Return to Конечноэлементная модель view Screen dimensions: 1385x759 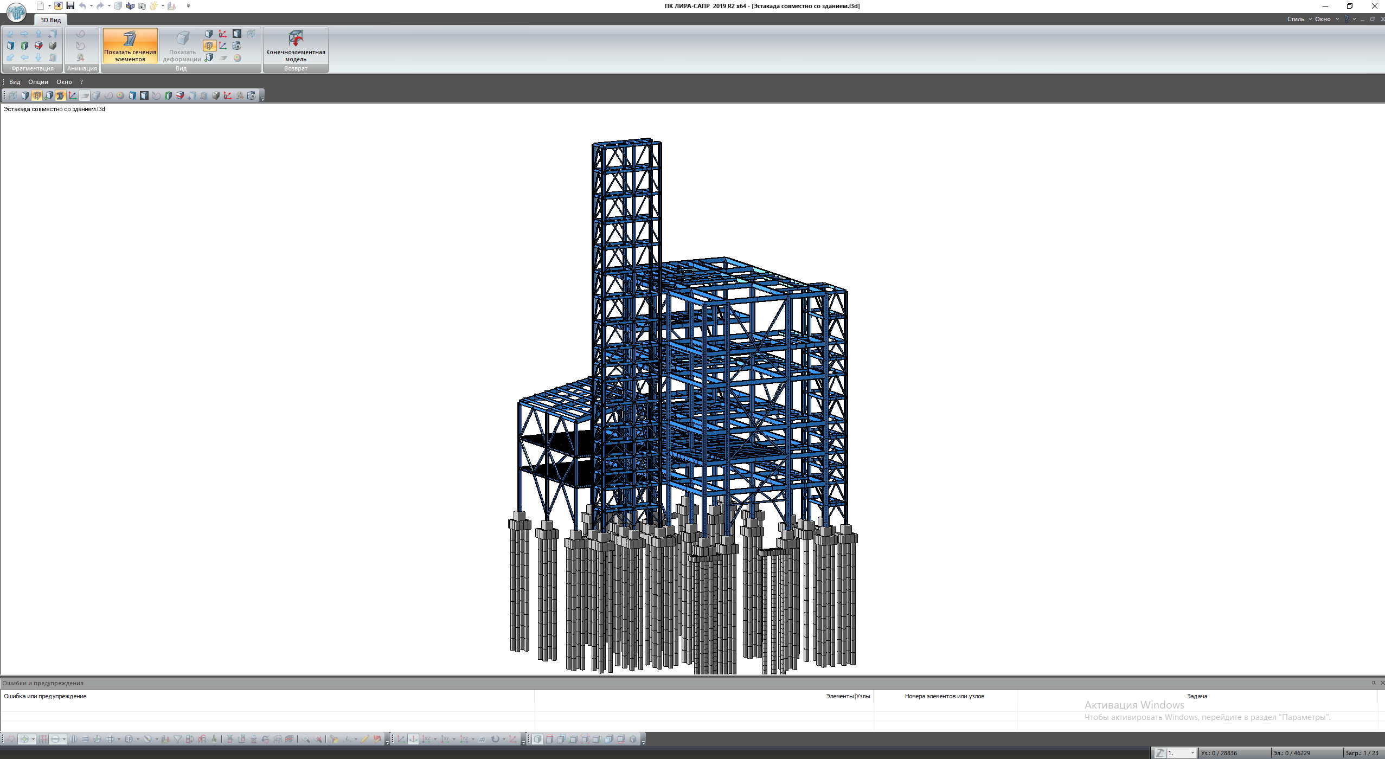tap(296, 46)
